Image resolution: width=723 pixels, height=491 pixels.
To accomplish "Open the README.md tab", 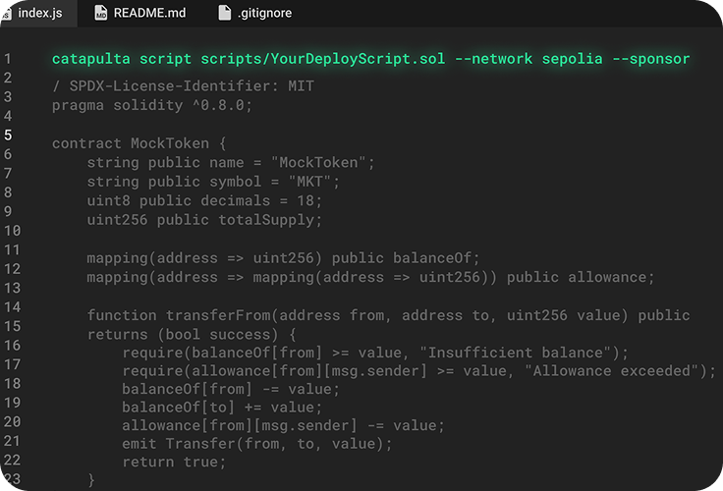I will point(140,13).
